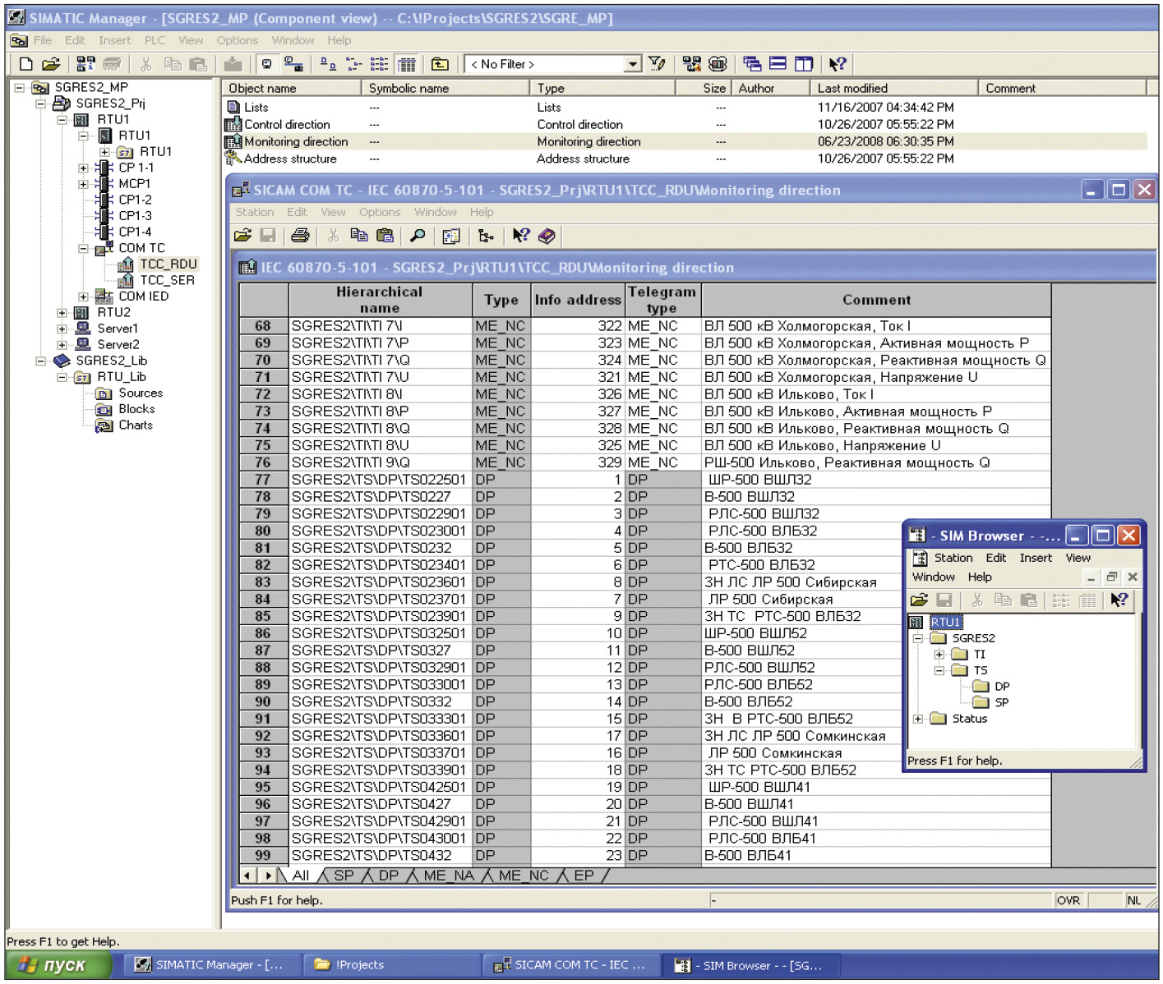Click the Find magnifier icon in SICAM COM TC

click(418, 236)
